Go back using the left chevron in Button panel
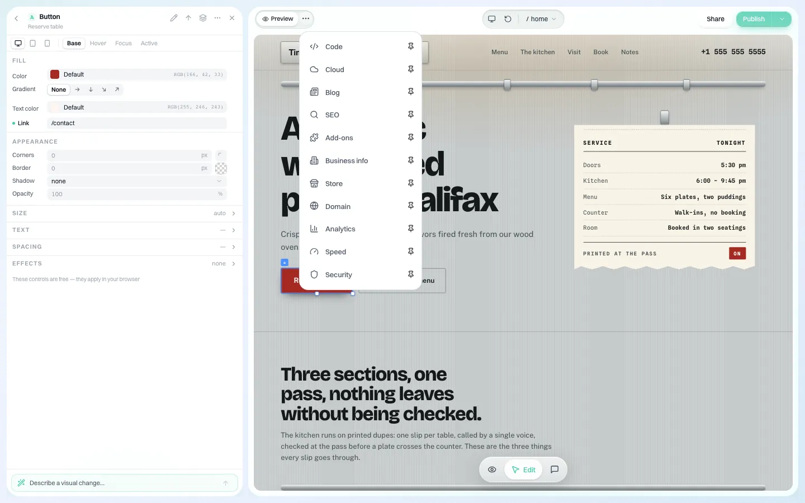 16,18
